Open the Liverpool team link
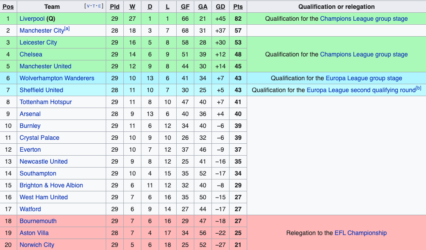The height and width of the screenshot is (250, 426). pyautogui.click(x=32, y=19)
